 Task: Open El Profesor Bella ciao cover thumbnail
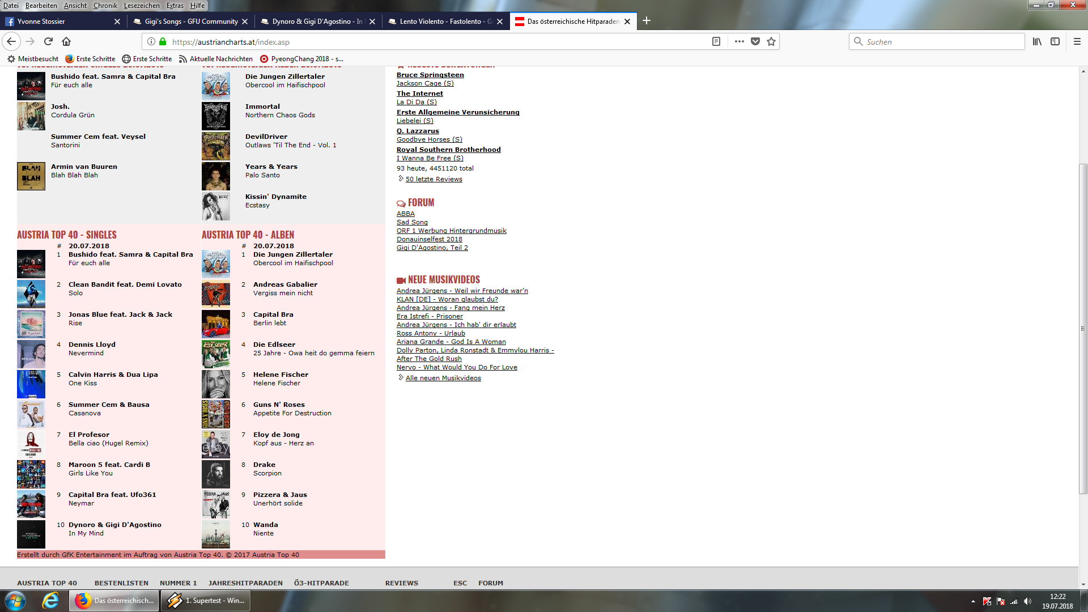[x=31, y=444]
